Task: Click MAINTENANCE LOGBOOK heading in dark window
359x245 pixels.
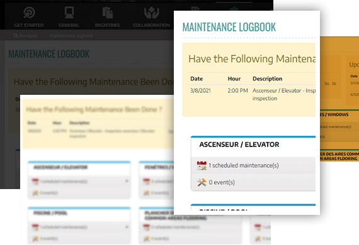Action: pos(49,54)
